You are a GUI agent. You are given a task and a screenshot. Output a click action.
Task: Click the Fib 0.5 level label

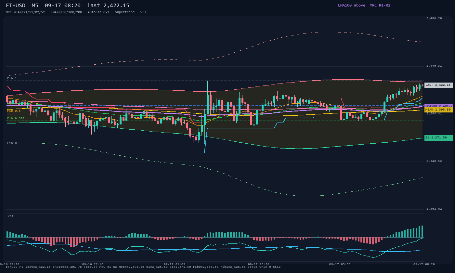(14, 111)
